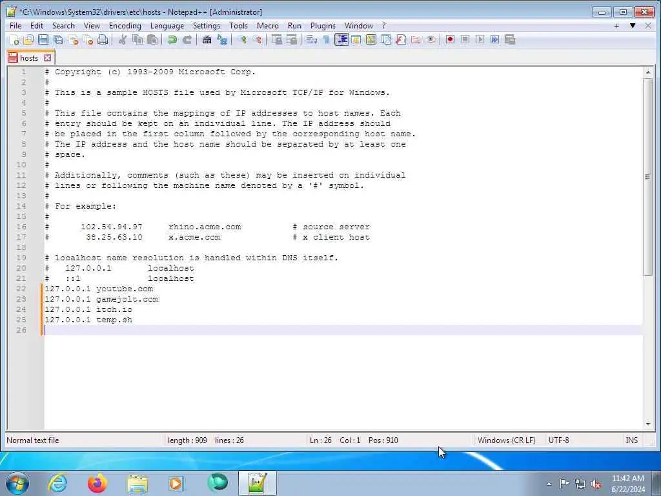Click the Cut scissors icon
This screenshot has width=661, height=496.
123,39
